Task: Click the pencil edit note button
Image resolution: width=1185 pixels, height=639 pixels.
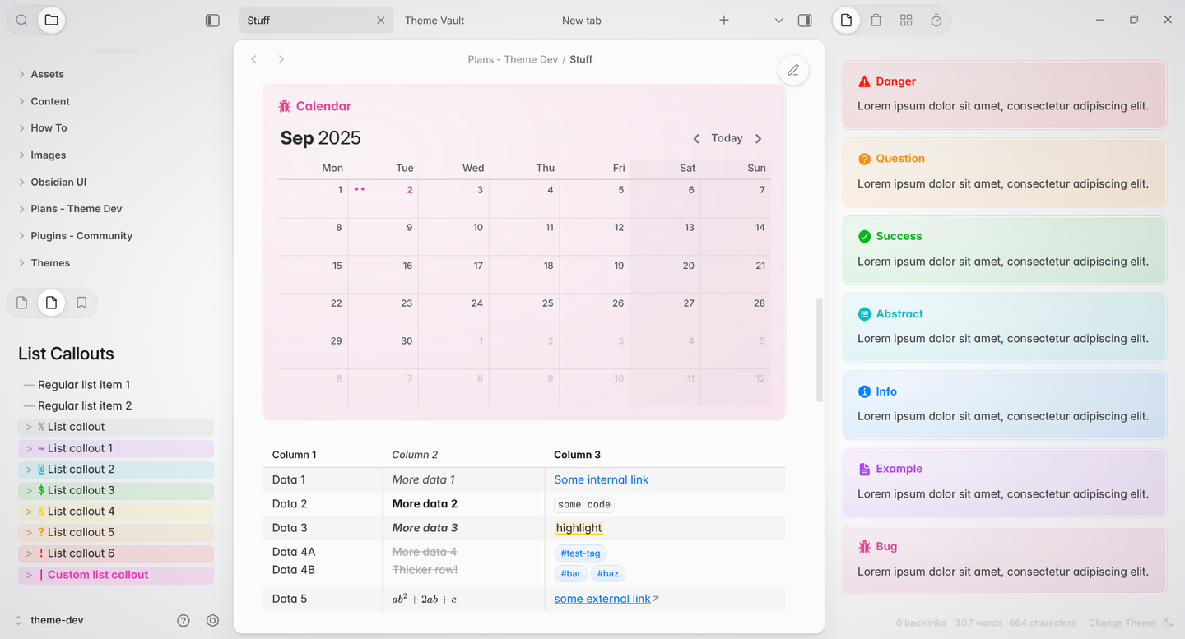Action: 793,71
